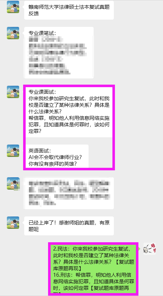The height and width of the screenshot is (296, 163).
Task: Select the 已经上岸了 thank-you message bubble
Action: (x=69, y=226)
